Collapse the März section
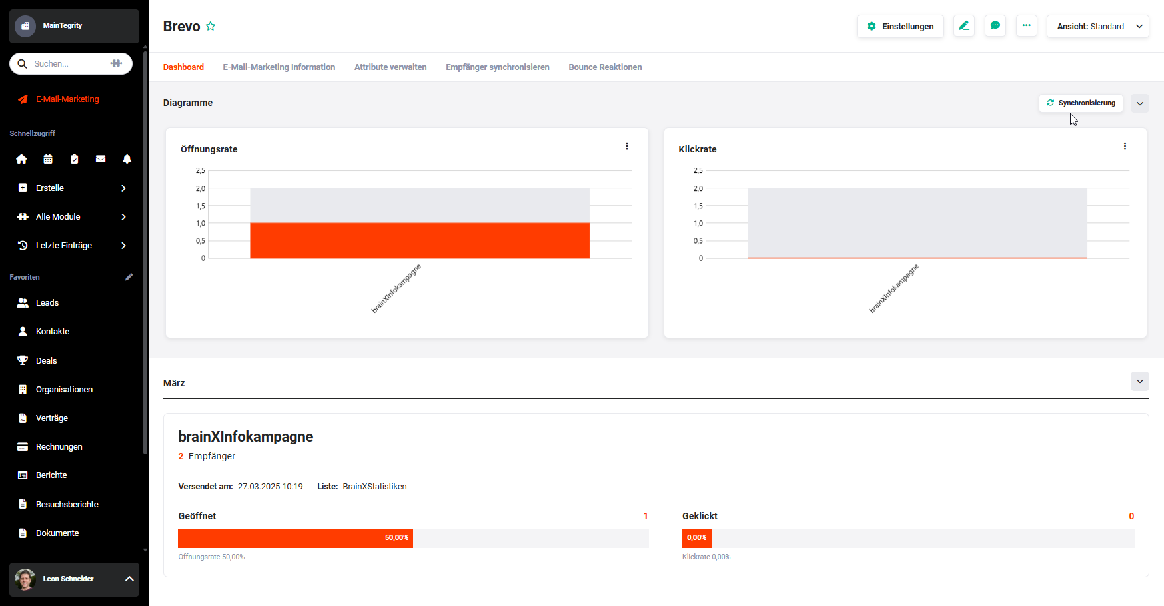1164x606 pixels. click(1140, 382)
